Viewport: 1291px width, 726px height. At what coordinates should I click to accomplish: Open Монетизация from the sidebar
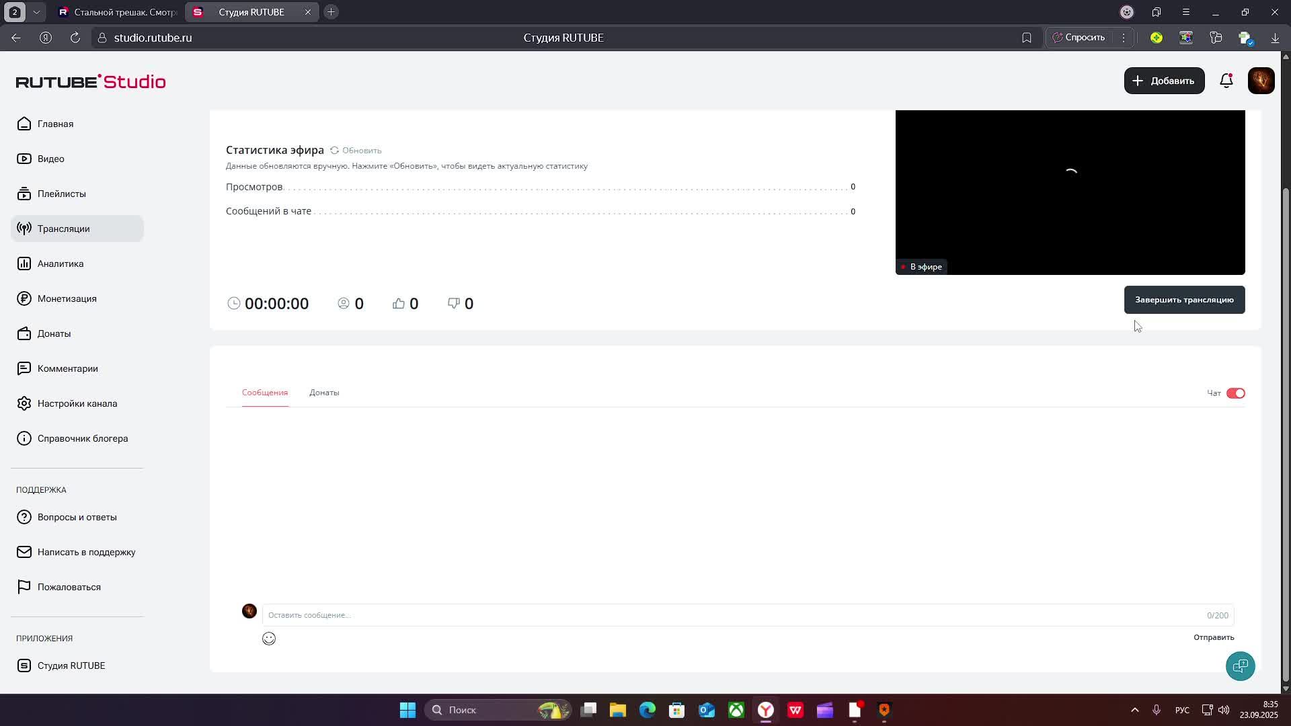[x=67, y=298]
